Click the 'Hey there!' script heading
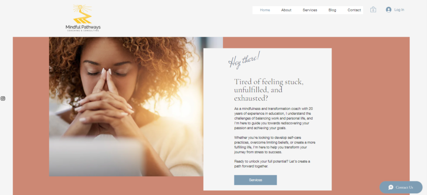 tap(244, 60)
